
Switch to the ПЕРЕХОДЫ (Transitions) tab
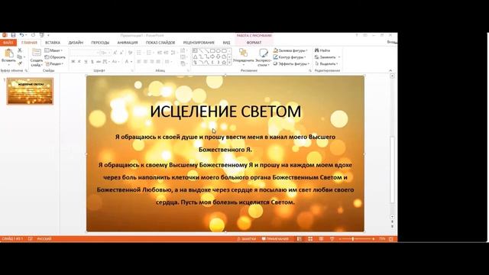coord(100,43)
